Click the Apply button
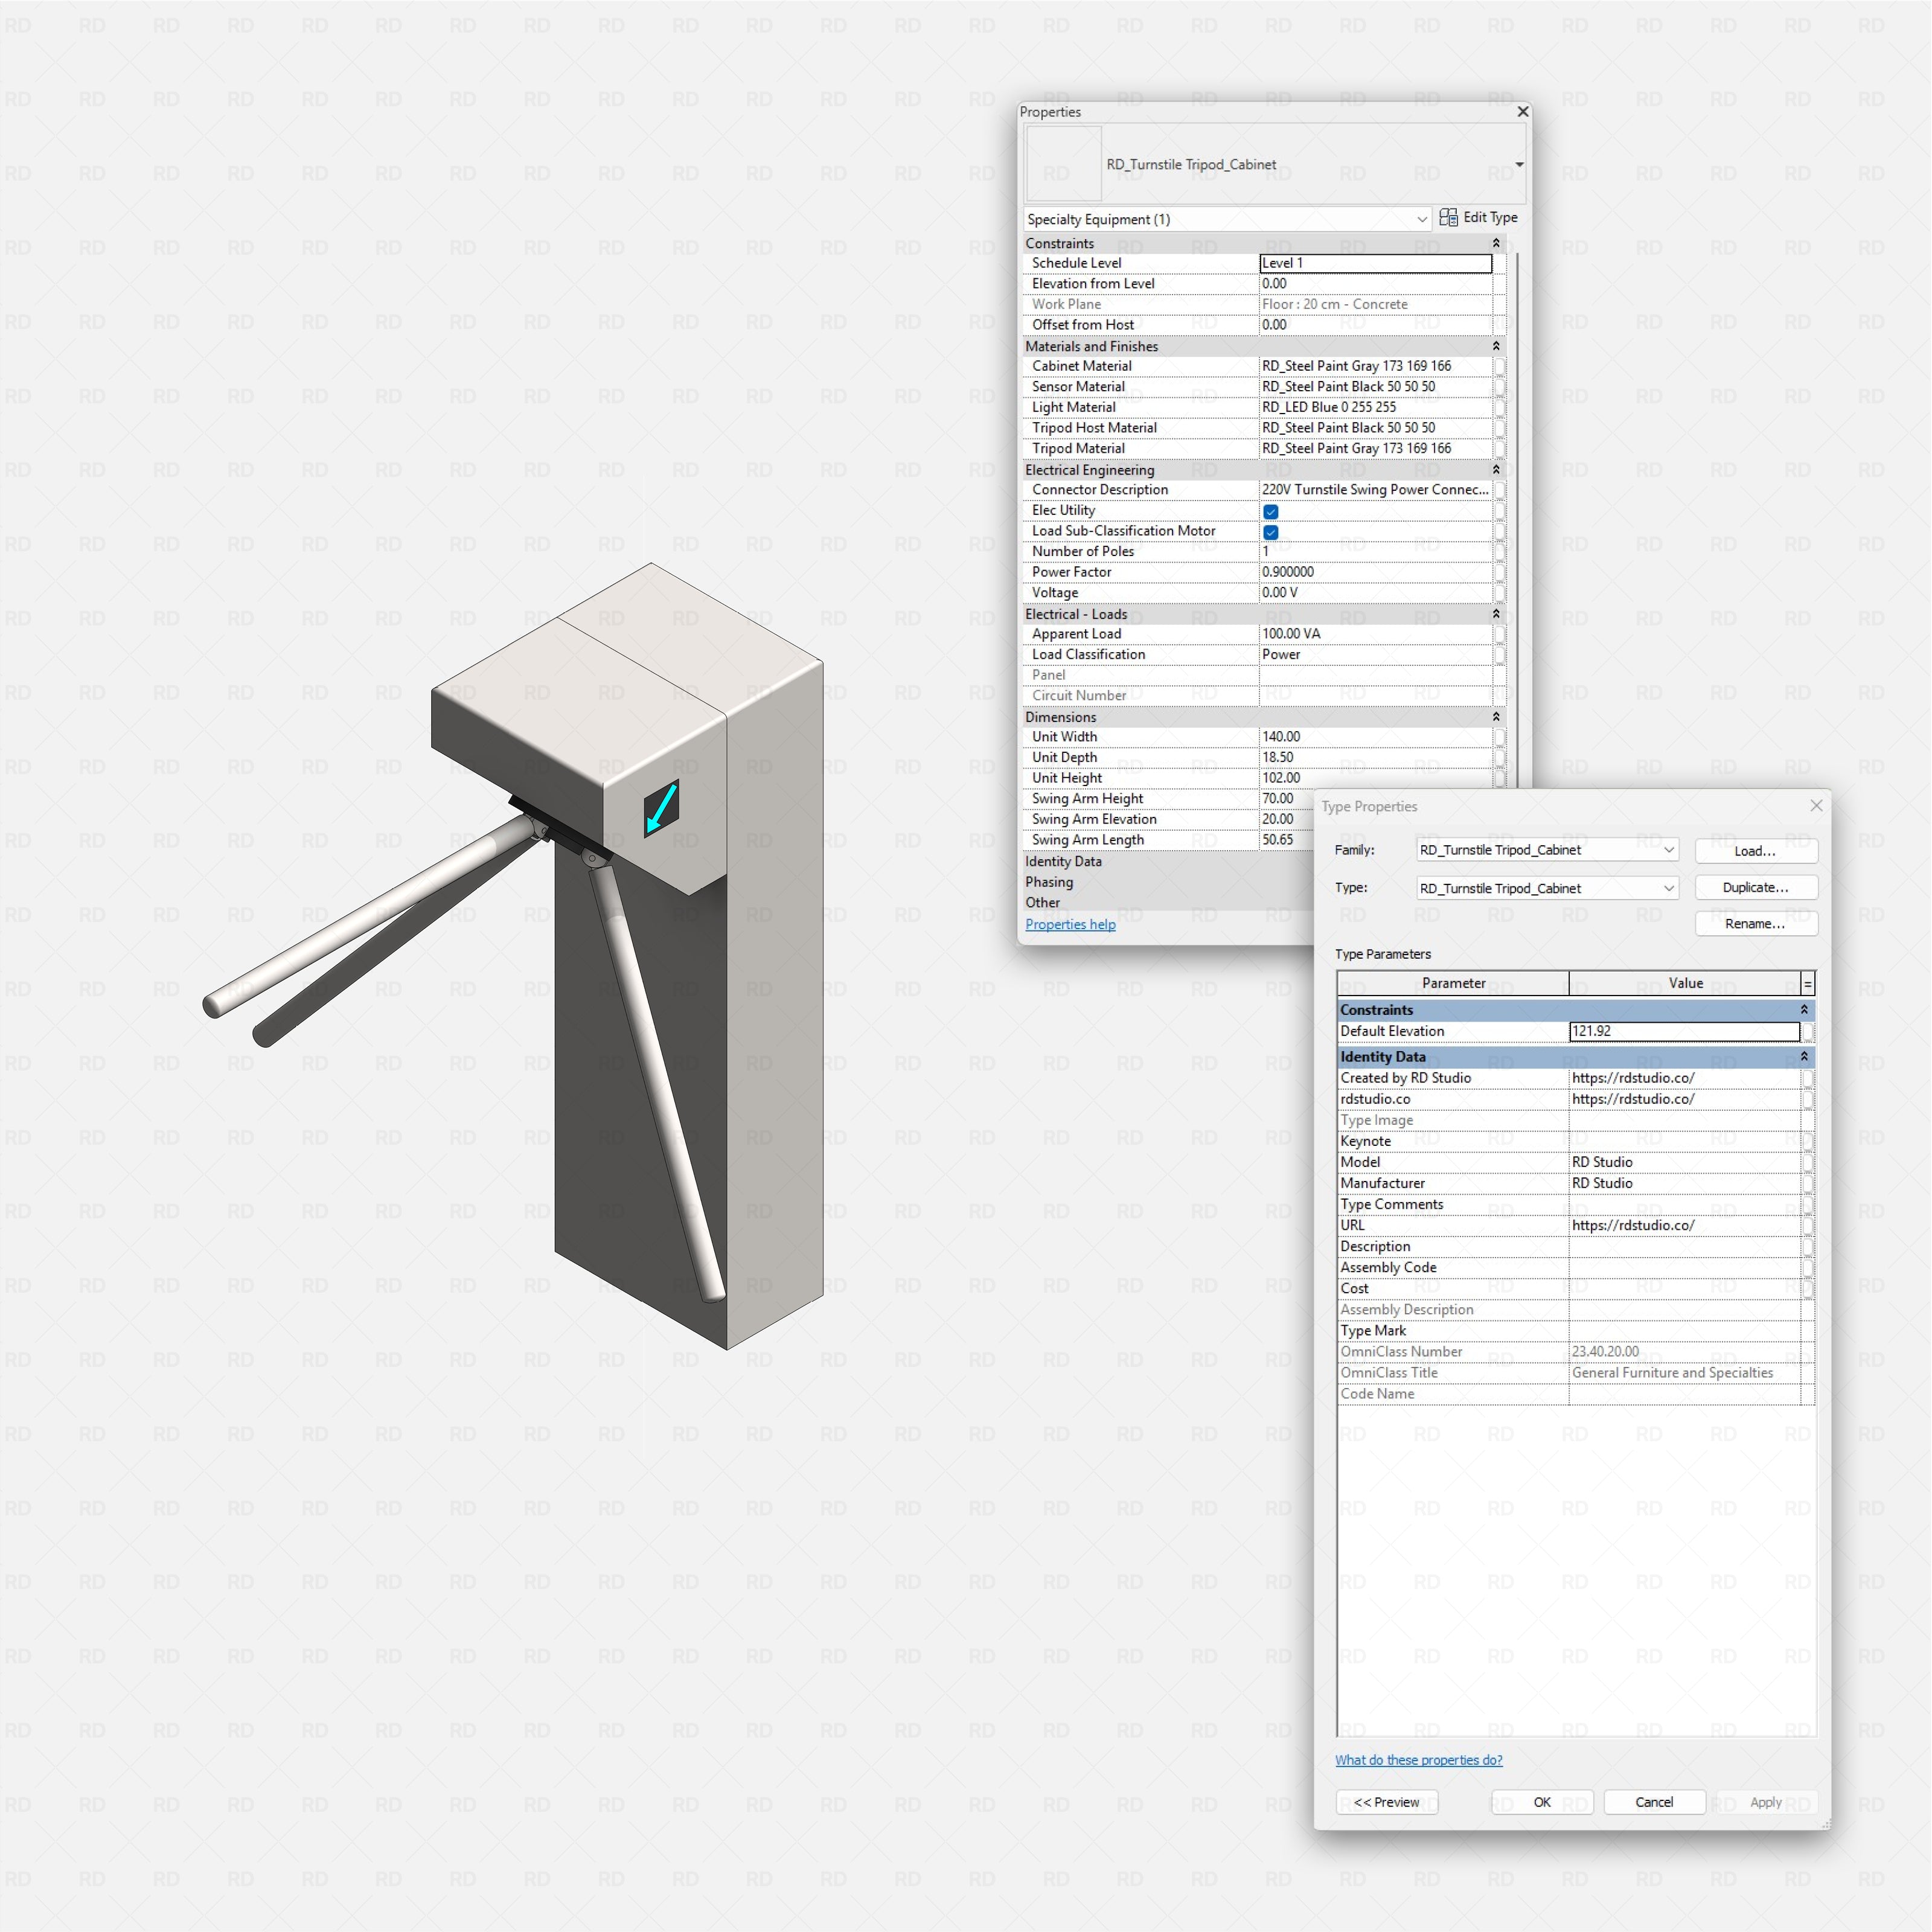Screen dimensions: 1932x1932 pyautogui.click(x=1766, y=1802)
